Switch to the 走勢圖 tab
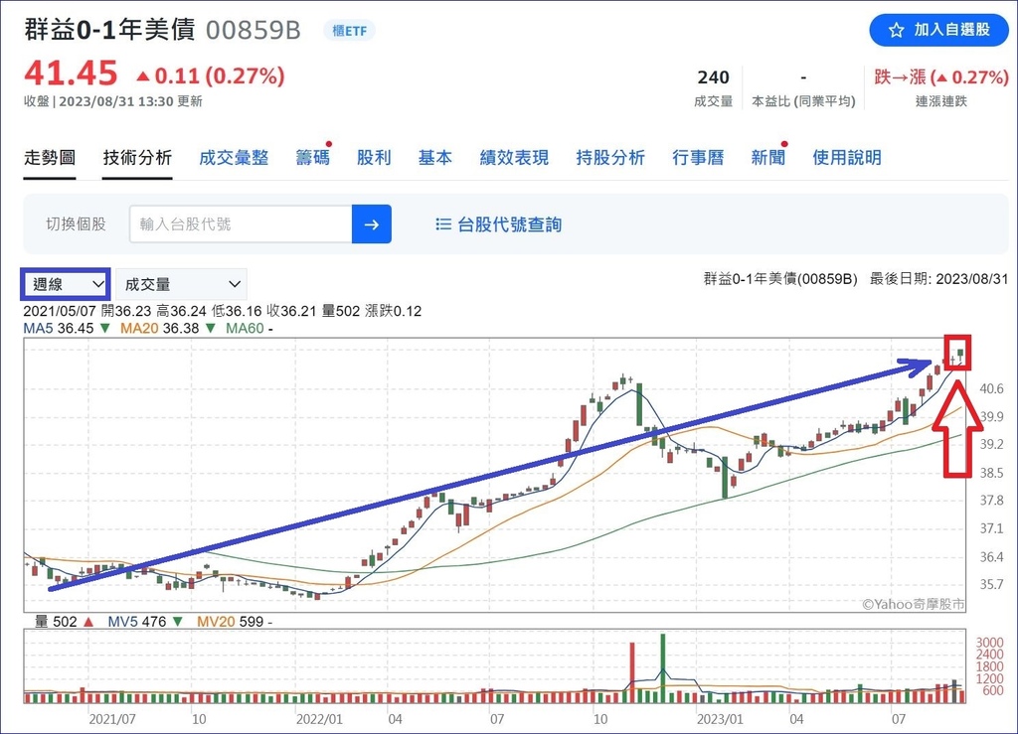Screen dimensions: 1018x734 (x=50, y=158)
